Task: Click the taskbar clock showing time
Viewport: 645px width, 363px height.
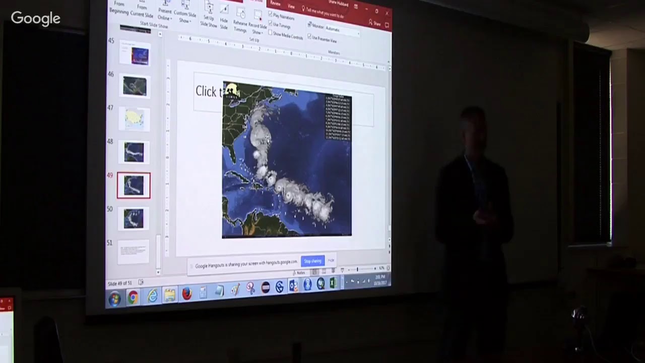Action: tap(380, 280)
